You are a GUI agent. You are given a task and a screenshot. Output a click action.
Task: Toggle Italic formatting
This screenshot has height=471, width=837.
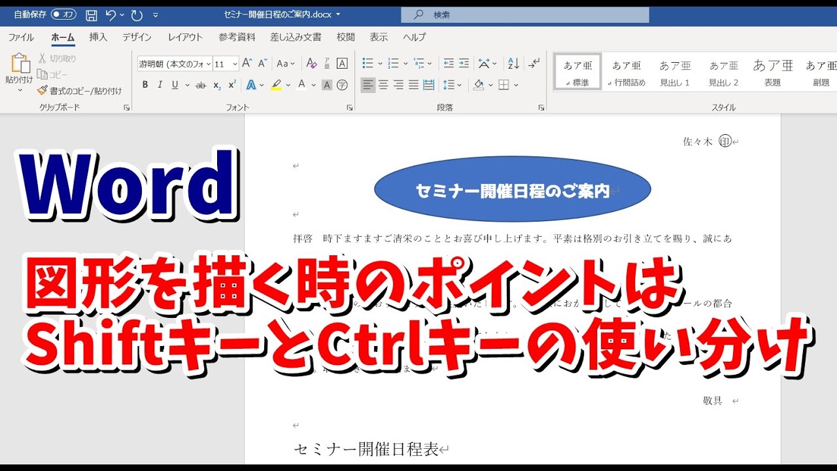coord(160,84)
